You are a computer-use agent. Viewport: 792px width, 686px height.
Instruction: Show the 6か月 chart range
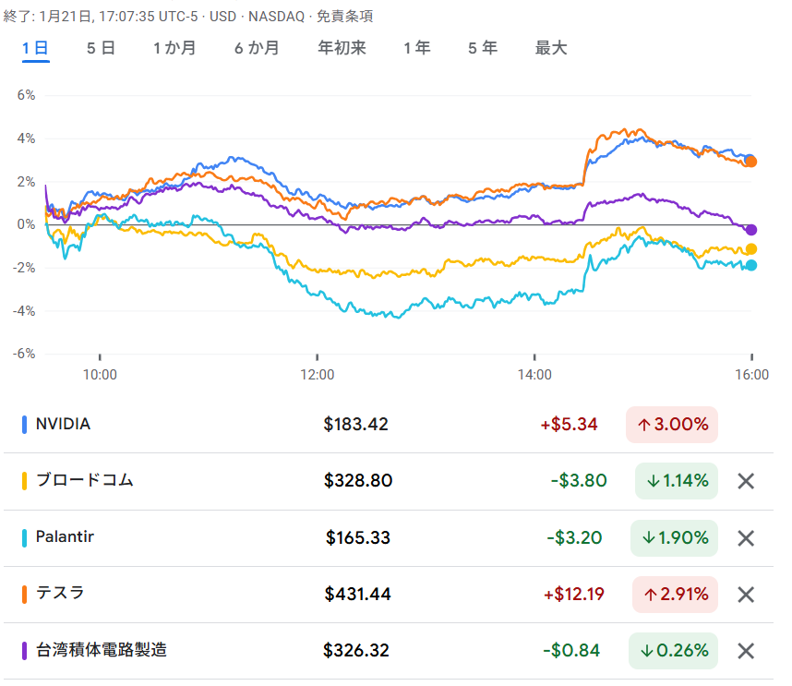[257, 49]
